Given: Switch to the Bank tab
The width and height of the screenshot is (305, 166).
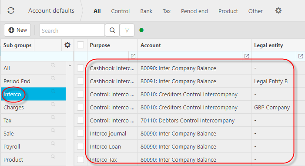Looking at the screenshot, I should [x=146, y=11].
